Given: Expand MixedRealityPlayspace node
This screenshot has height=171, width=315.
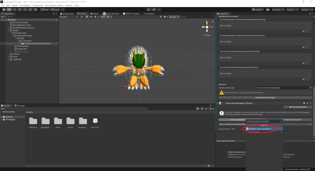Looking at the screenshot, I should (x=9, y=28).
